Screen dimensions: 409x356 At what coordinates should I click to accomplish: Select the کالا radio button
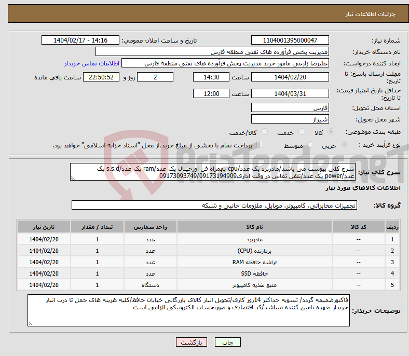click(x=331, y=132)
